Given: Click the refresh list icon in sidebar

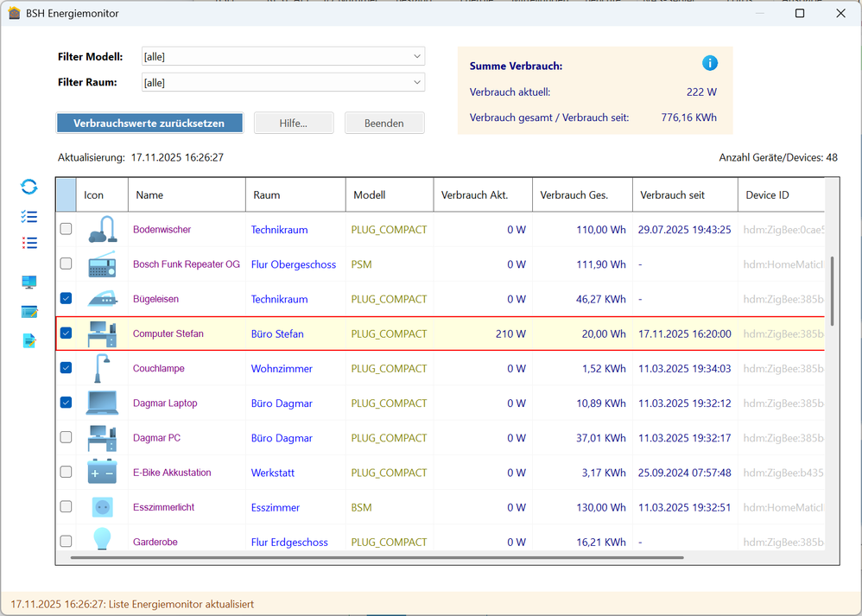Looking at the screenshot, I should tap(29, 187).
